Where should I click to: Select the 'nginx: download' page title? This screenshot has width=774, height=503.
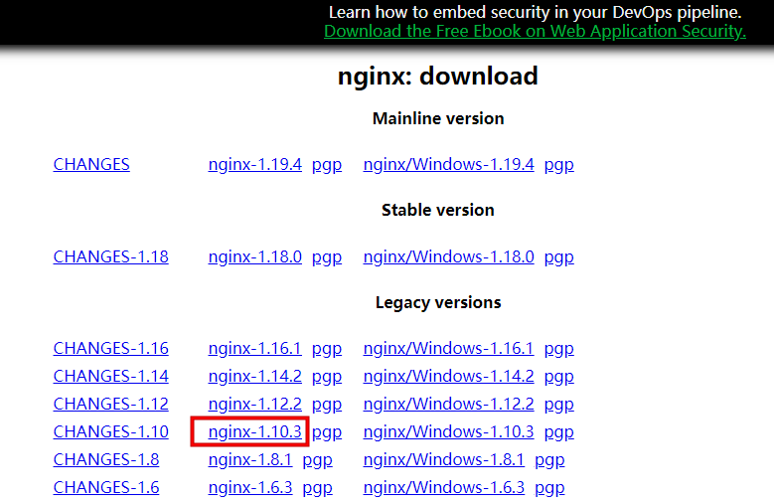[438, 77]
